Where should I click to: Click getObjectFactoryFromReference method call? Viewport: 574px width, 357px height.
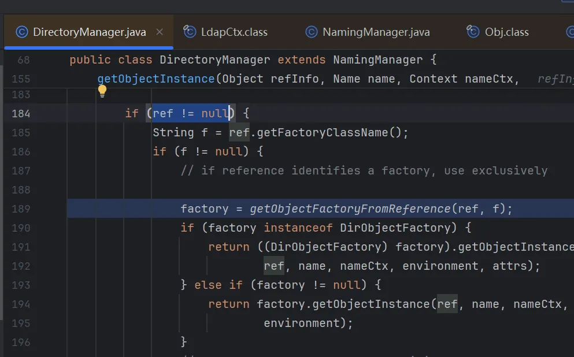(x=350, y=209)
